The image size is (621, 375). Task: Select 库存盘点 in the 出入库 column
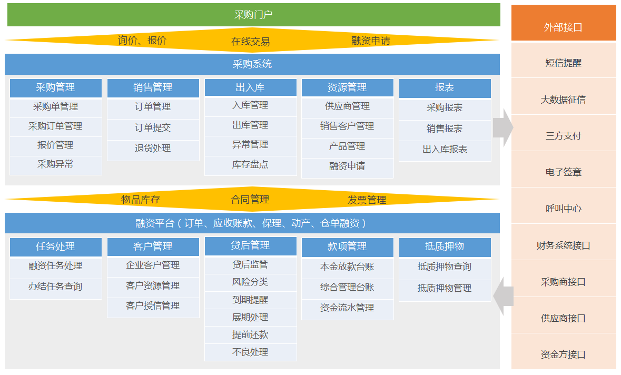[x=250, y=165]
